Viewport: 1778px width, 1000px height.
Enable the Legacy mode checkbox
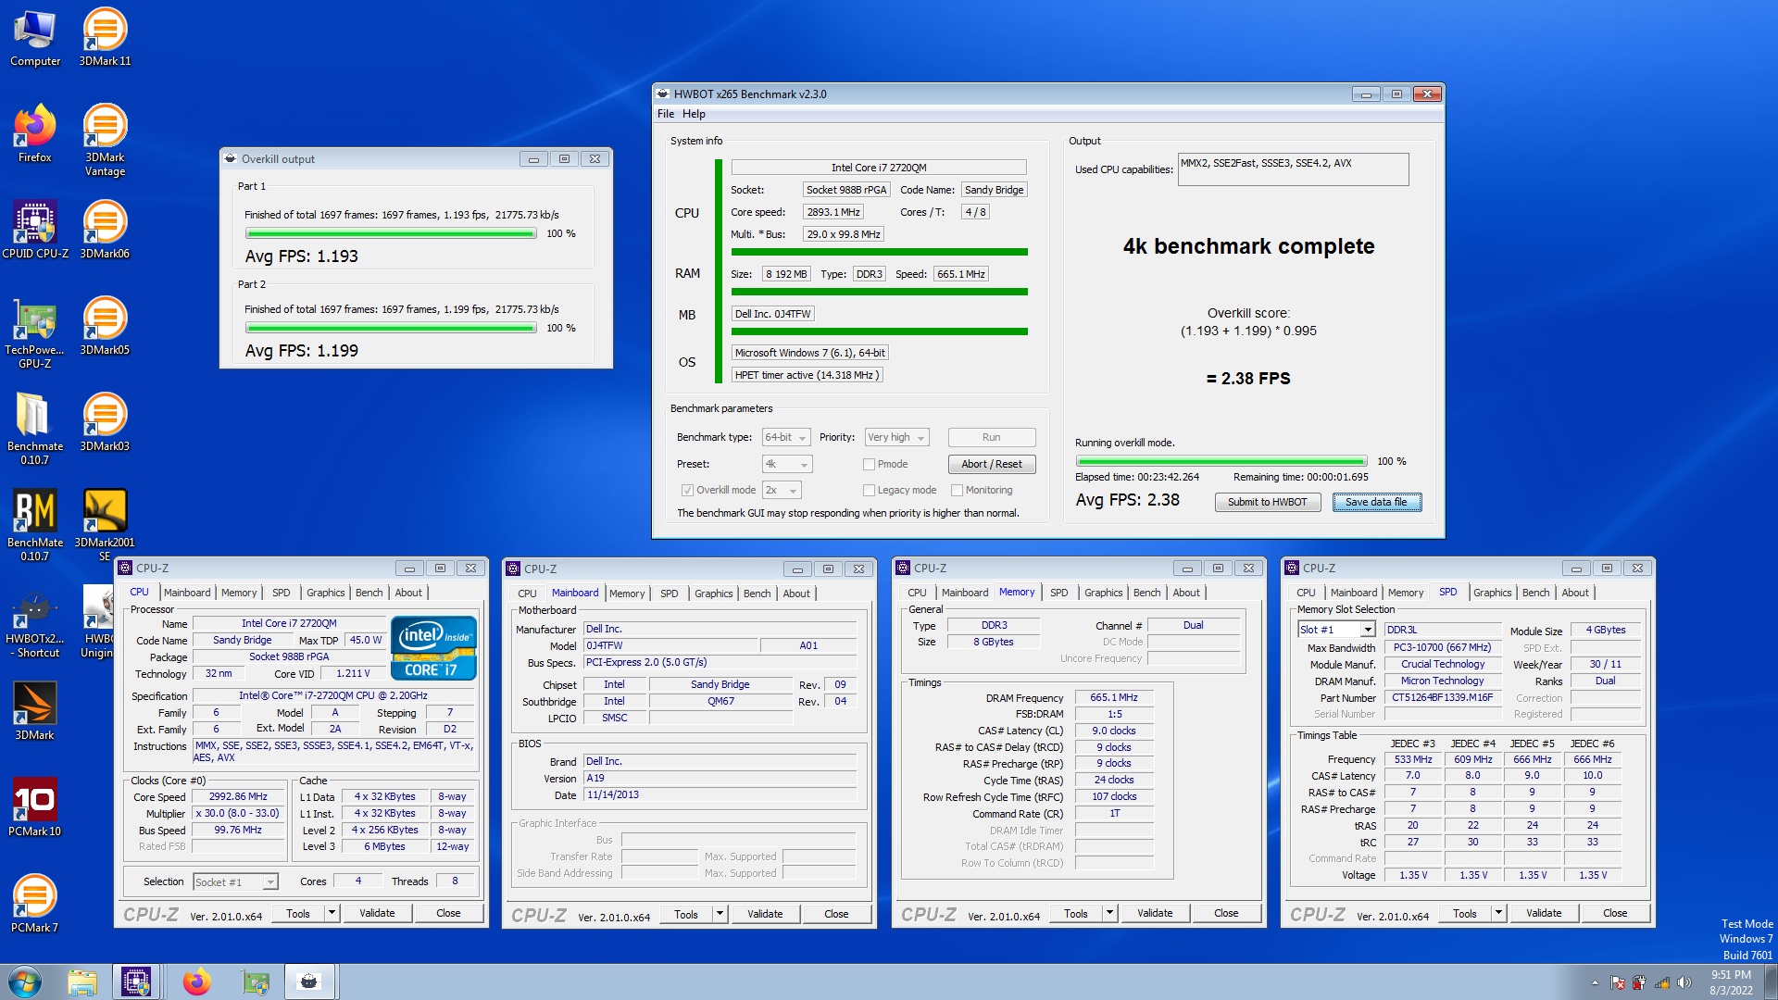click(869, 490)
